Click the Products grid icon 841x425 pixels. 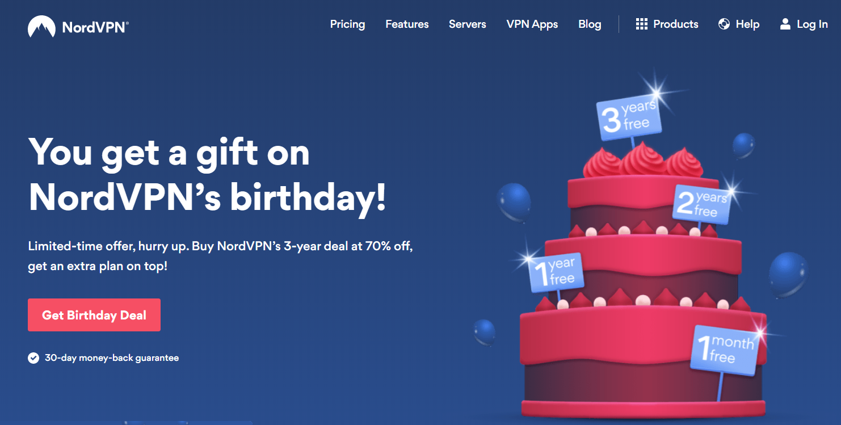click(x=642, y=24)
